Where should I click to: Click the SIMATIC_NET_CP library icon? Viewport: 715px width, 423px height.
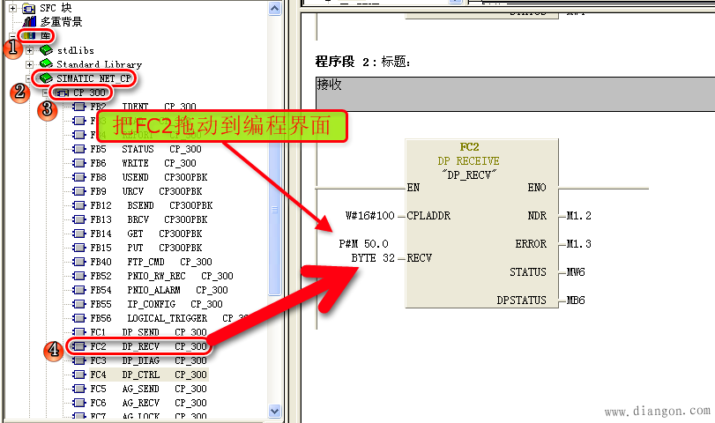pyautogui.click(x=46, y=78)
